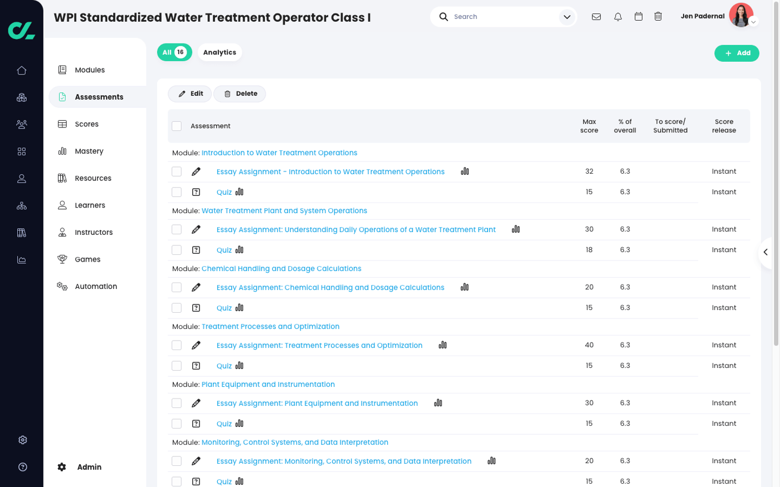Switch to the Analytics tab
The height and width of the screenshot is (487, 780).
(220, 52)
